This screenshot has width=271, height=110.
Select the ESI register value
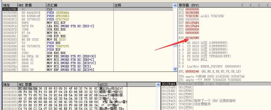pos(192,29)
